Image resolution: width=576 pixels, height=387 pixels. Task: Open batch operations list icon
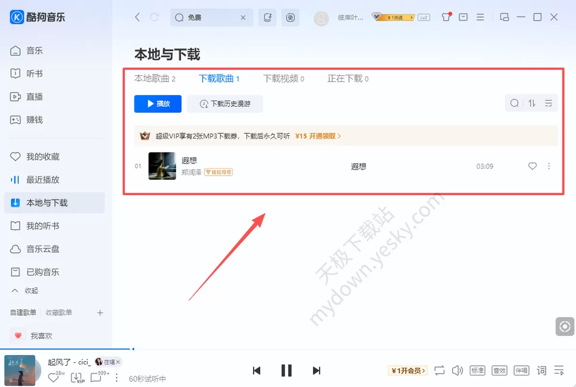tap(549, 103)
